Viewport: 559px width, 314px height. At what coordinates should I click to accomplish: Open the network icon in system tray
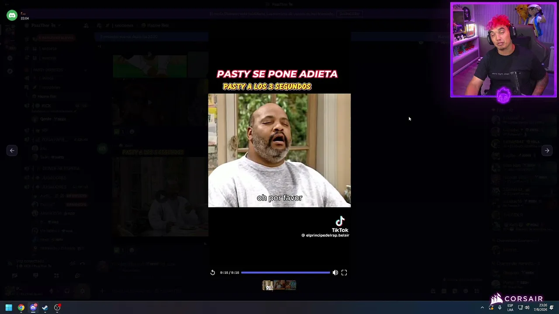tap(520, 308)
